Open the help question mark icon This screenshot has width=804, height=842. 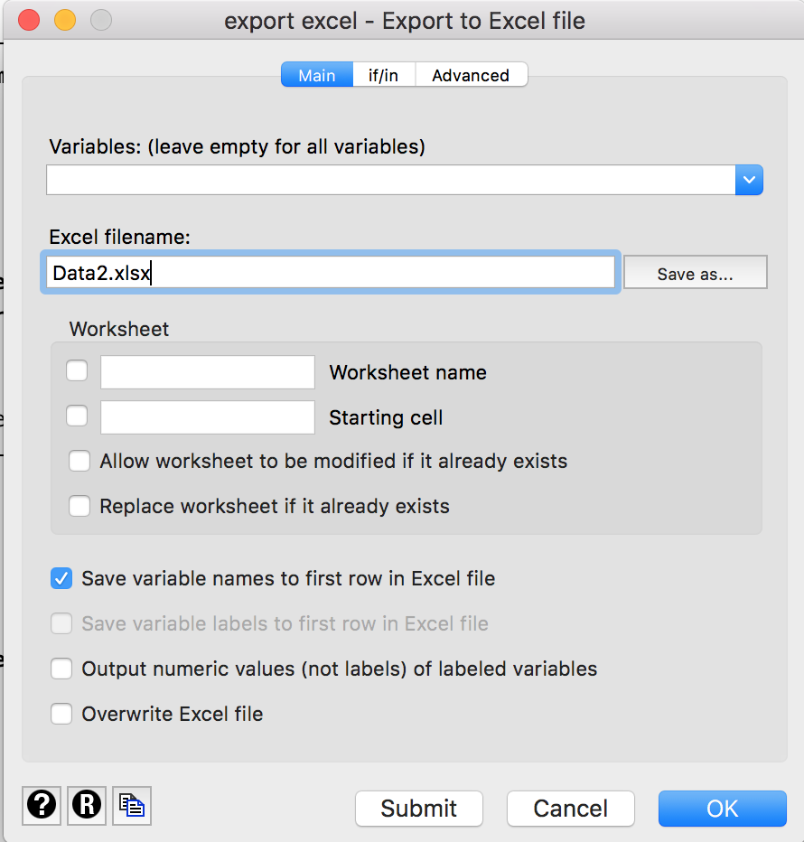[x=42, y=805]
